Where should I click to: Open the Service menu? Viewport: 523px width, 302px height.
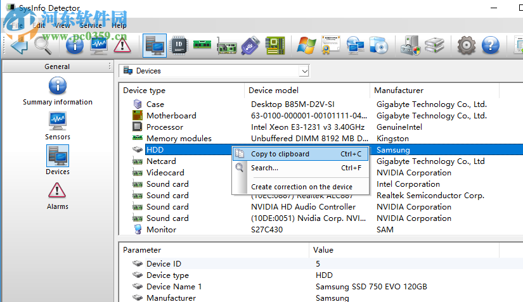pyautogui.click(x=91, y=25)
